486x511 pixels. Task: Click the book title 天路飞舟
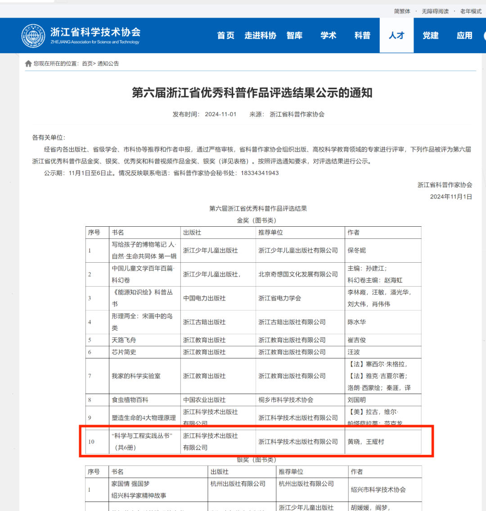tap(124, 340)
